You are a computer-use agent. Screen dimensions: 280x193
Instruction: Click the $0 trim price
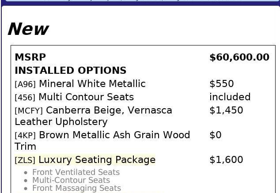click(x=216, y=135)
